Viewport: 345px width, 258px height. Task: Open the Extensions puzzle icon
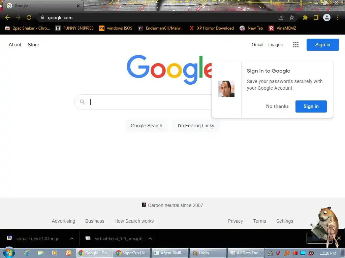coord(305,17)
